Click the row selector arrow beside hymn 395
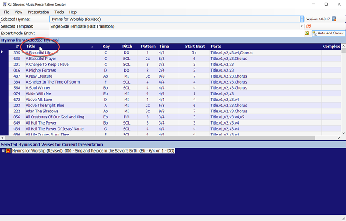This screenshot has height=221, width=346. [3, 53]
